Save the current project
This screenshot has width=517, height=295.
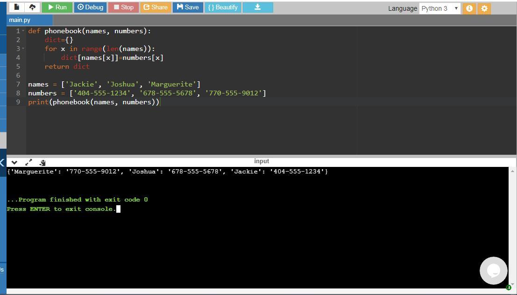pos(188,7)
